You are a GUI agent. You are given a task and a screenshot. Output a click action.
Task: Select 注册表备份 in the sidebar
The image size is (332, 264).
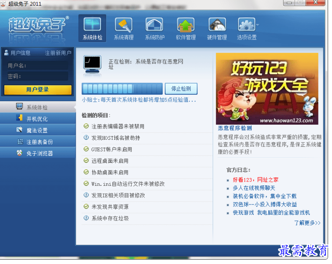pos(38,142)
